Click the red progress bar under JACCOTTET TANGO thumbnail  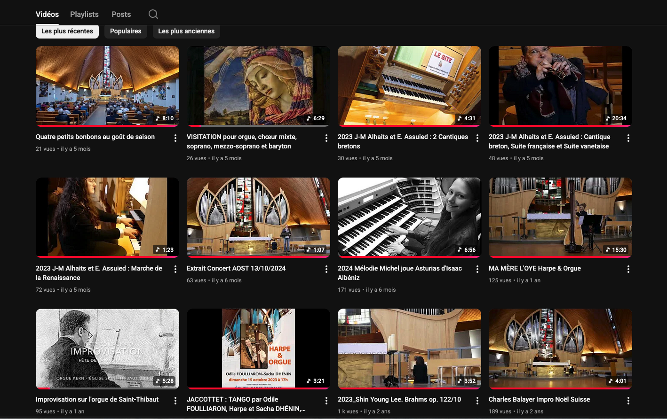click(x=258, y=388)
